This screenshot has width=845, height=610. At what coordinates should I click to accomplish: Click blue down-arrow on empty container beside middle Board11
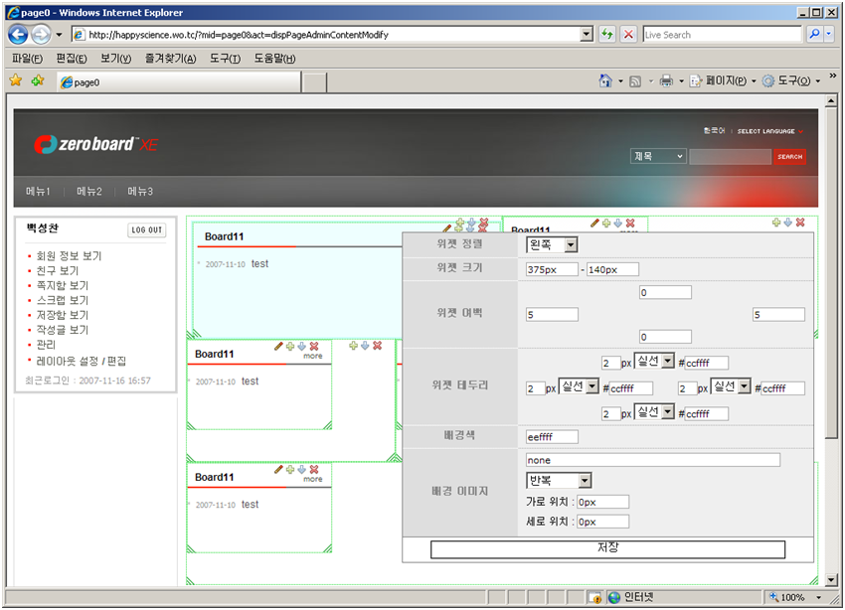click(366, 345)
